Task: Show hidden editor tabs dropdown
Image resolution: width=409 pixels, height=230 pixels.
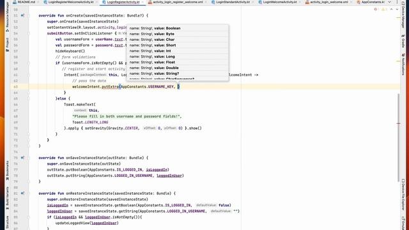Action: pyautogui.click(x=390, y=2)
